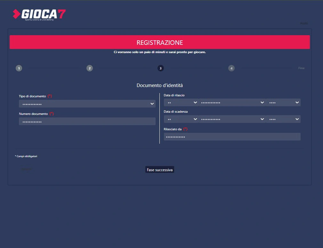Click the Data di scadenza label
The width and height of the screenshot is (323, 248).
coord(176,111)
